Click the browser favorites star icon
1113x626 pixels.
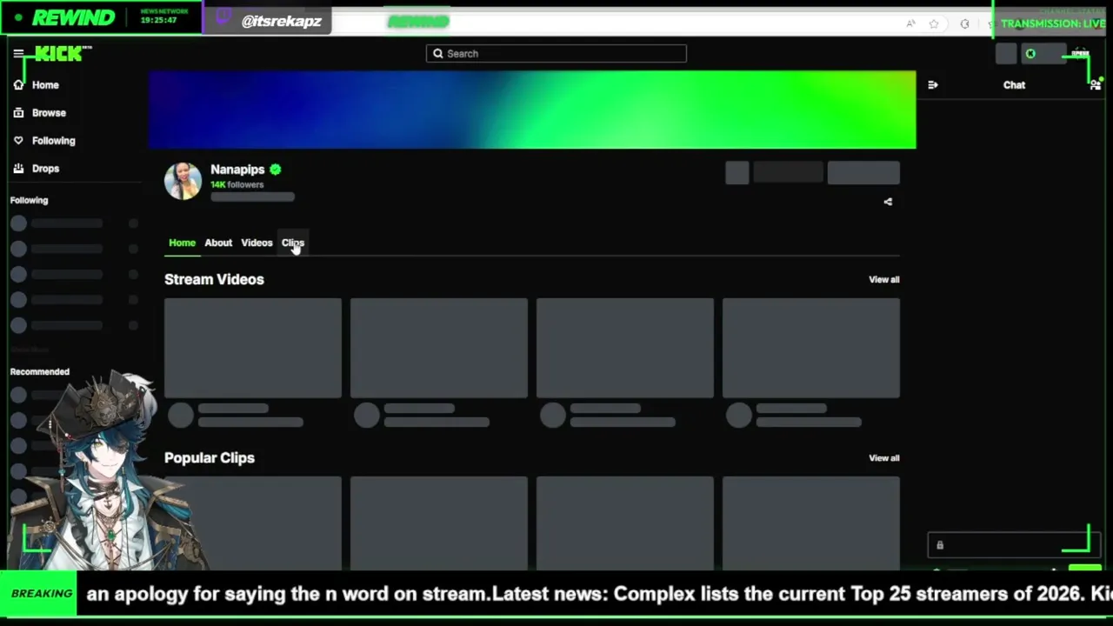(x=934, y=24)
